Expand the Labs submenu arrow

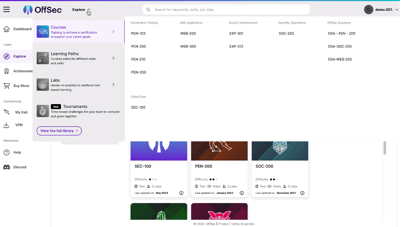click(x=113, y=85)
